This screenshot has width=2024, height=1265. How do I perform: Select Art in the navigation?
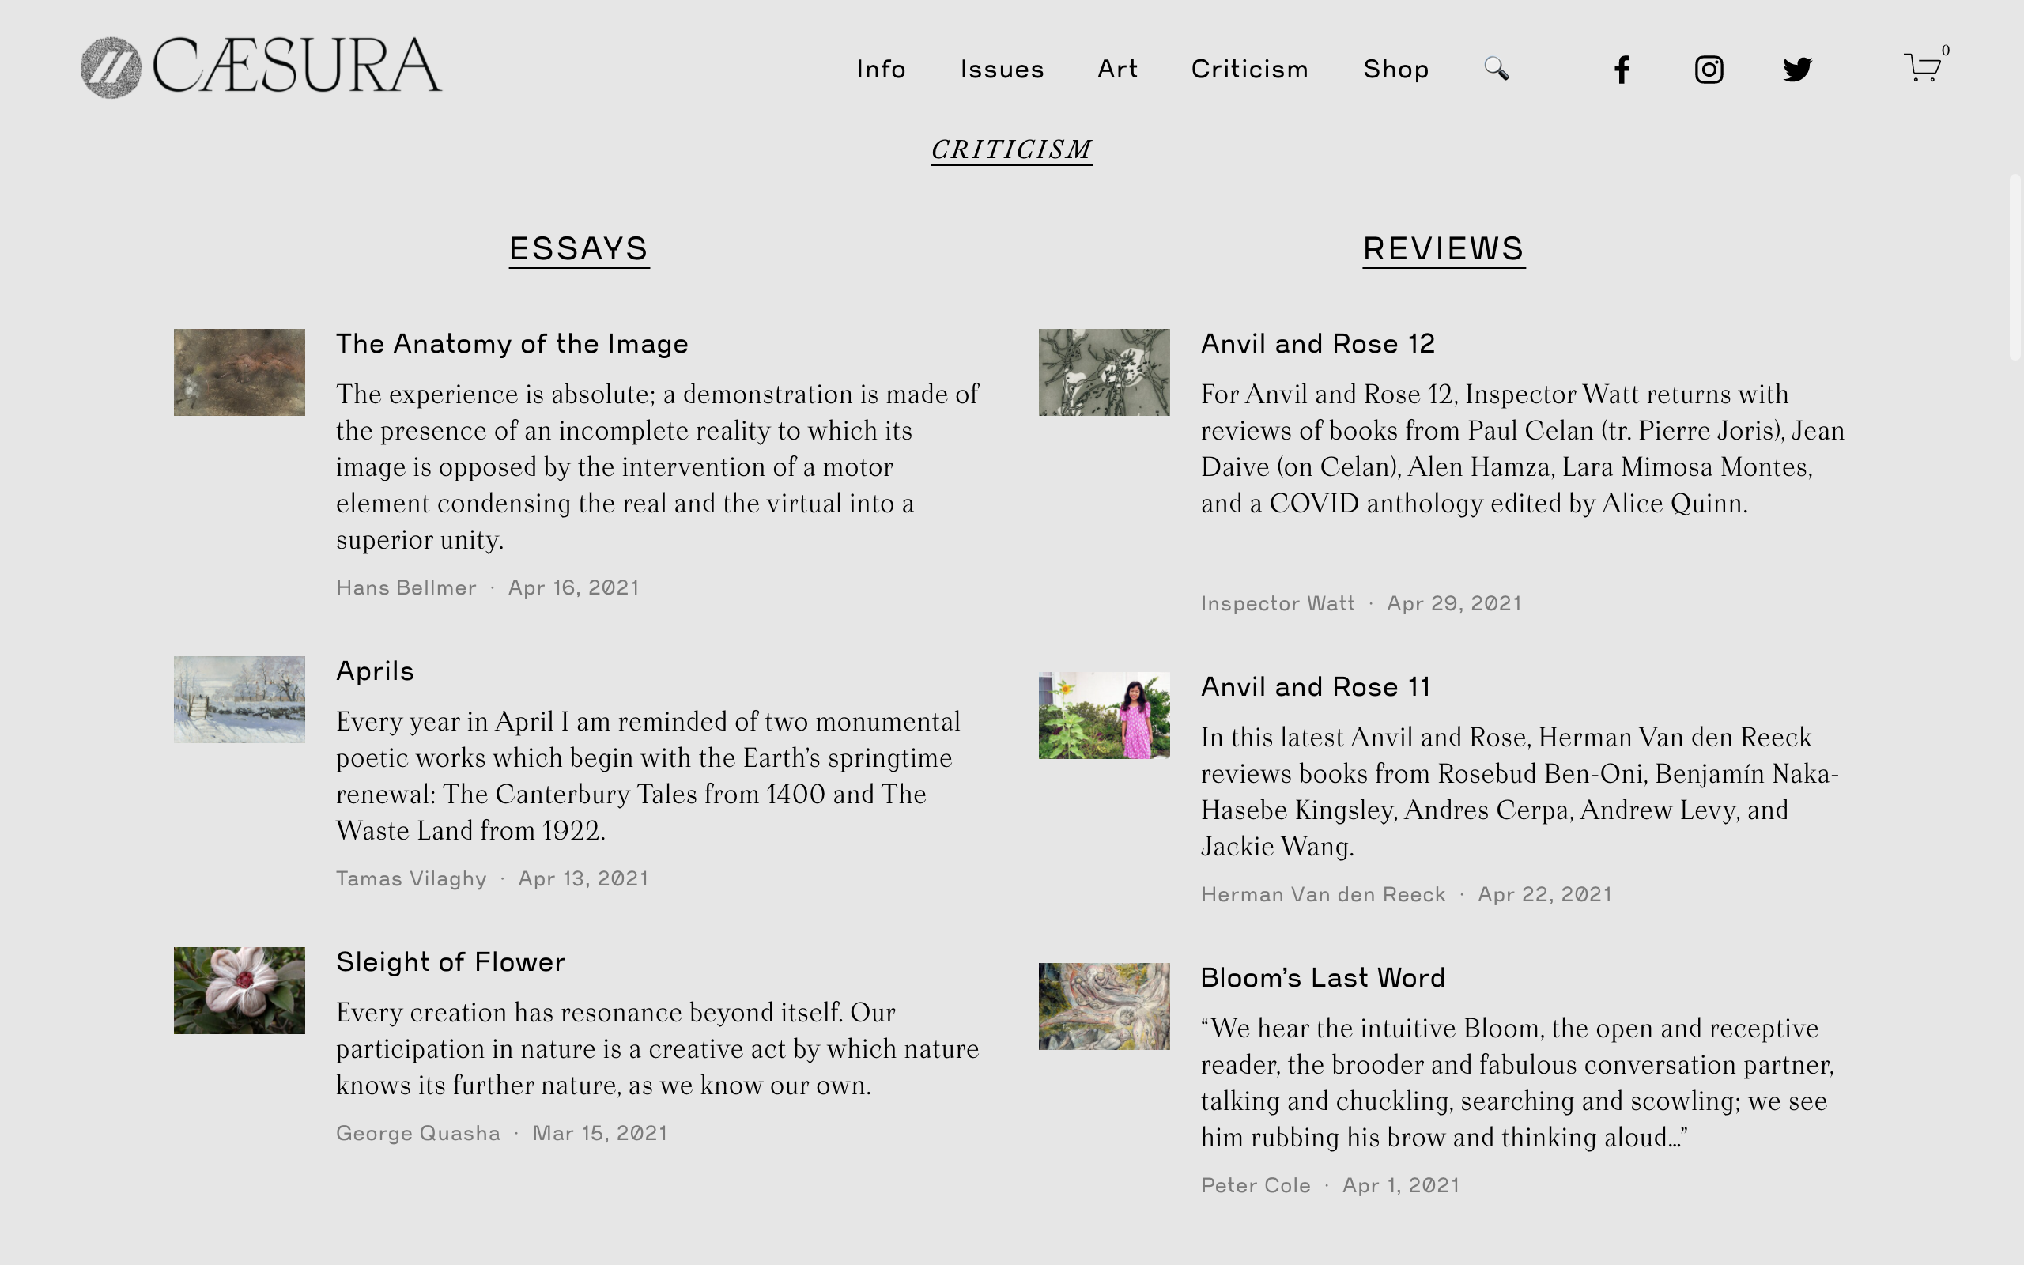[1117, 69]
